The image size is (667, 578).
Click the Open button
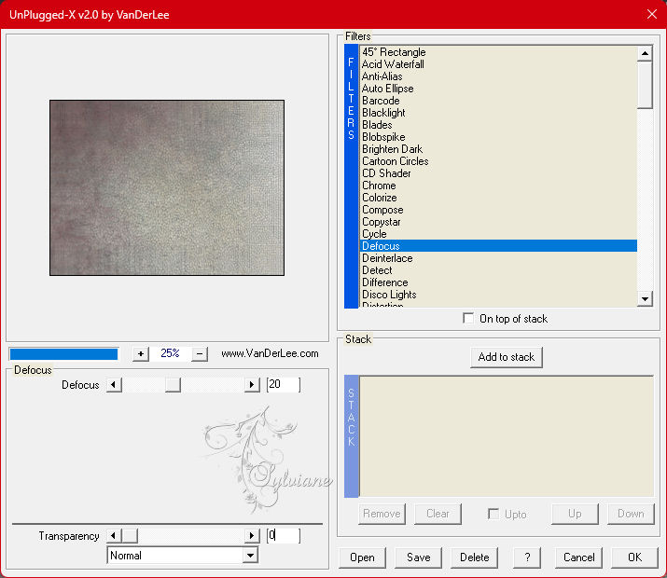pyautogui.click(x=363, y=557)
